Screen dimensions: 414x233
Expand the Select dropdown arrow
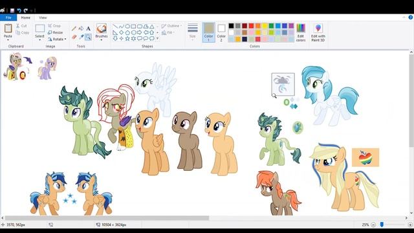(x=39, y=40)
